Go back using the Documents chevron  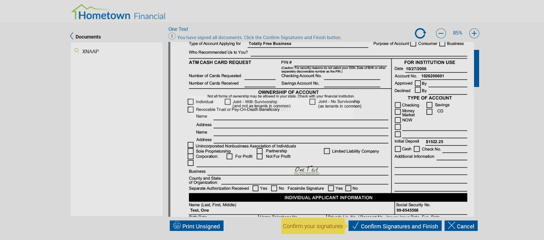click(x=72, y=36)
